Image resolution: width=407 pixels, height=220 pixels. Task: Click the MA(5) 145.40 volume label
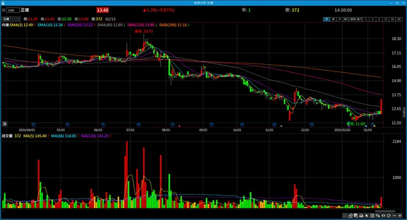[x=36, y=136]
